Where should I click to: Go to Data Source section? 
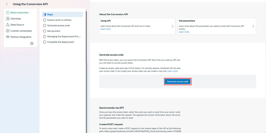pos(17,25)
